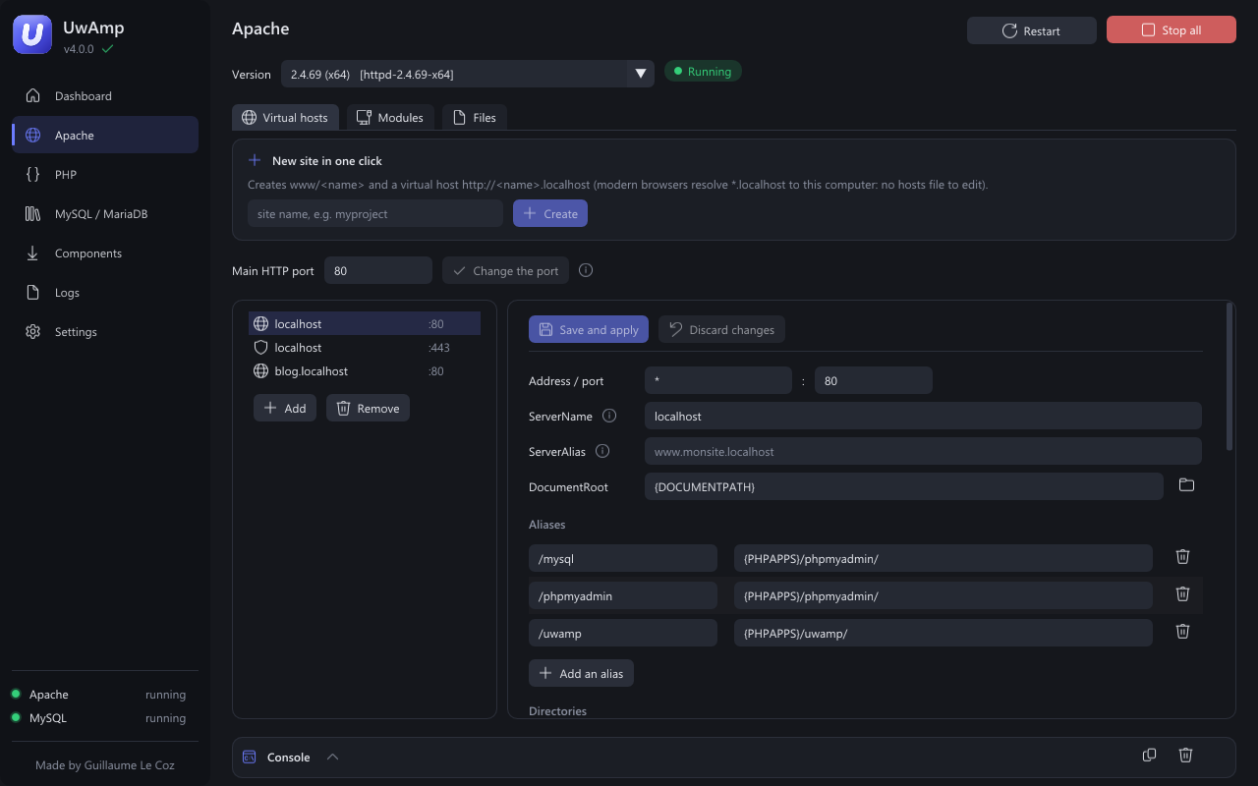Screen dimensions: 1258x786
Task: Add a new virtual host
Action: pyautogui.click(x=284, y=408)
